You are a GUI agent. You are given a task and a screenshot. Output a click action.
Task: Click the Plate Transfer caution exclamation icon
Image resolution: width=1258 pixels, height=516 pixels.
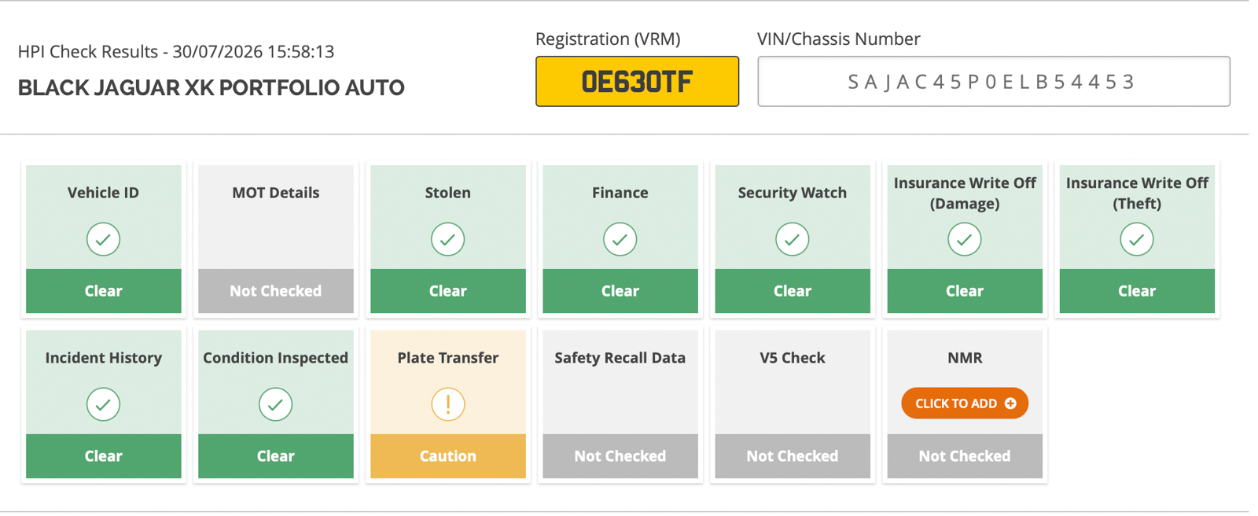pyautogui.click(x=447, y=404)
